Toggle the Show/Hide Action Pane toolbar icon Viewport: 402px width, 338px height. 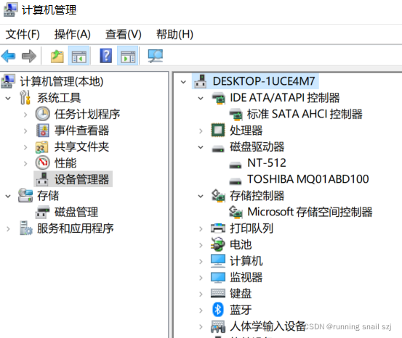(x=128, y=56)
